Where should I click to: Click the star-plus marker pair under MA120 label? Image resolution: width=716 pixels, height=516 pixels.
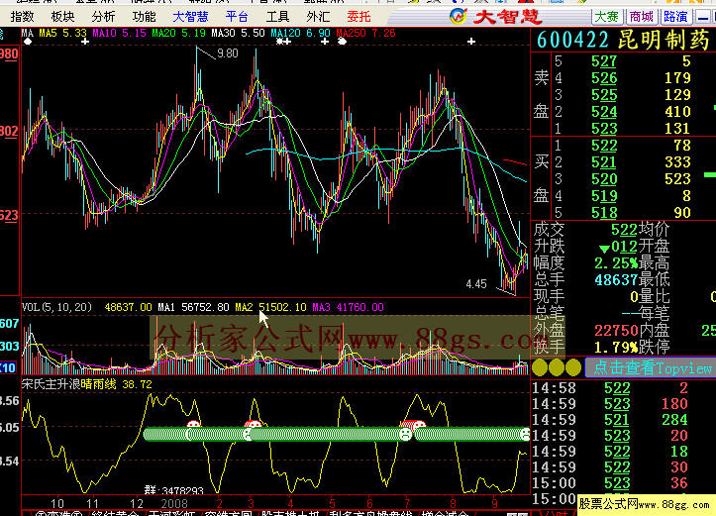click(283, 42)
